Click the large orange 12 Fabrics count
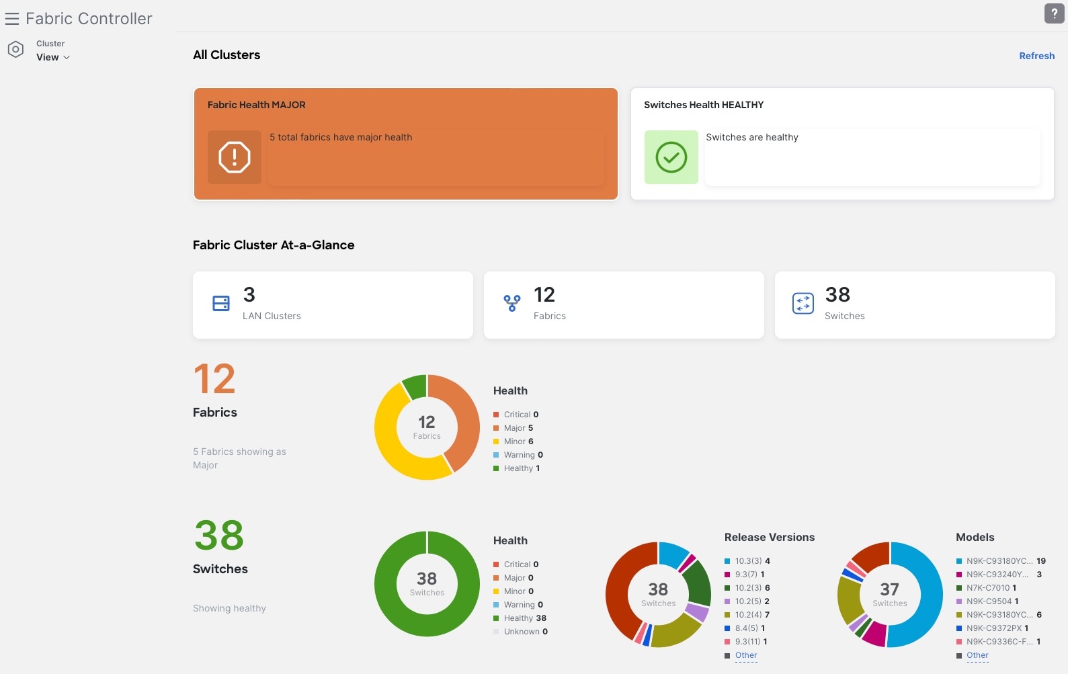Viewport: 1068px width, 674px height. tap(214, 379)
